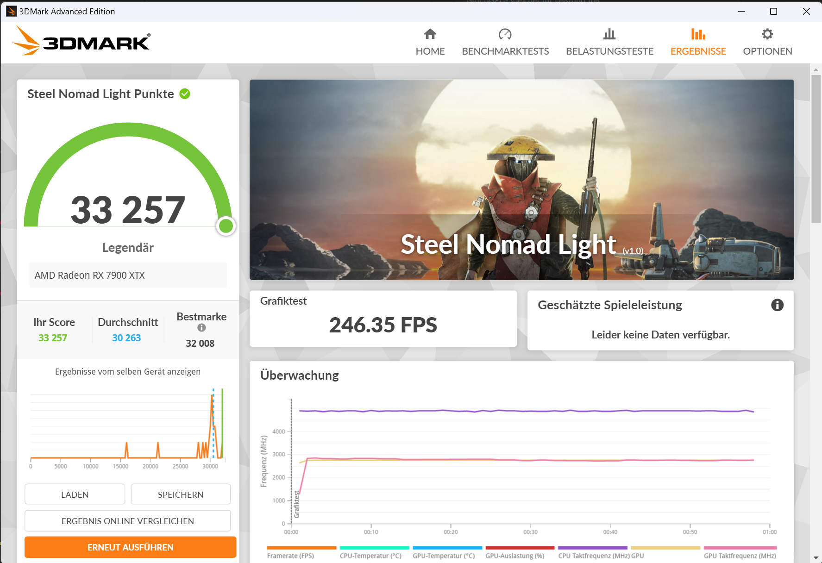The width and height of the screenshot is (822, 563).
Task: Click the scrollbar down arrow
Action: pyautogui.click(x=816, y=558)
